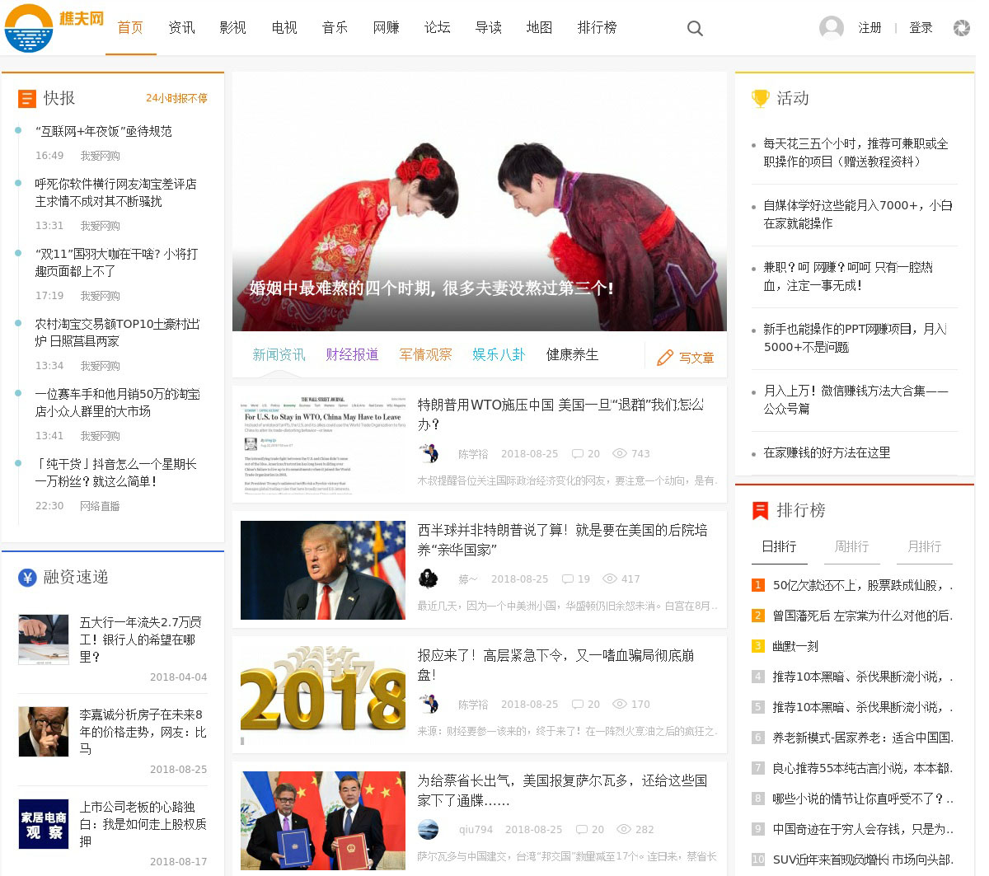Click the spinner icon beside 登录
This screenshot has width=989, height=876.
tap(962, 28)
